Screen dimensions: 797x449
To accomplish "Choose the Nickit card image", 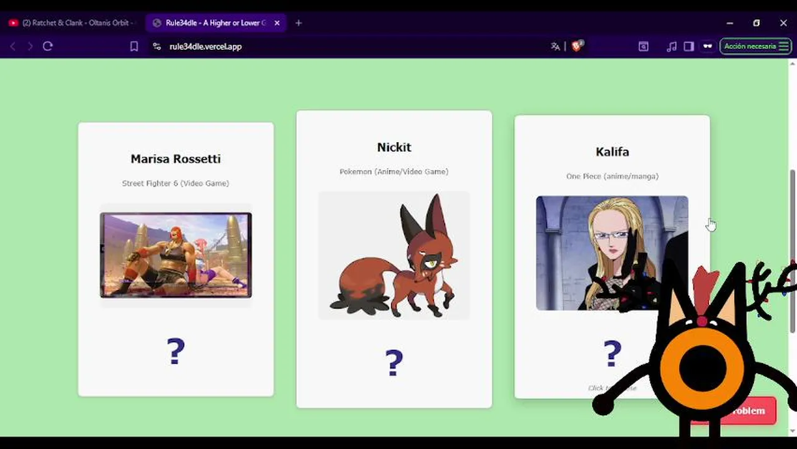I will point(394,255).
